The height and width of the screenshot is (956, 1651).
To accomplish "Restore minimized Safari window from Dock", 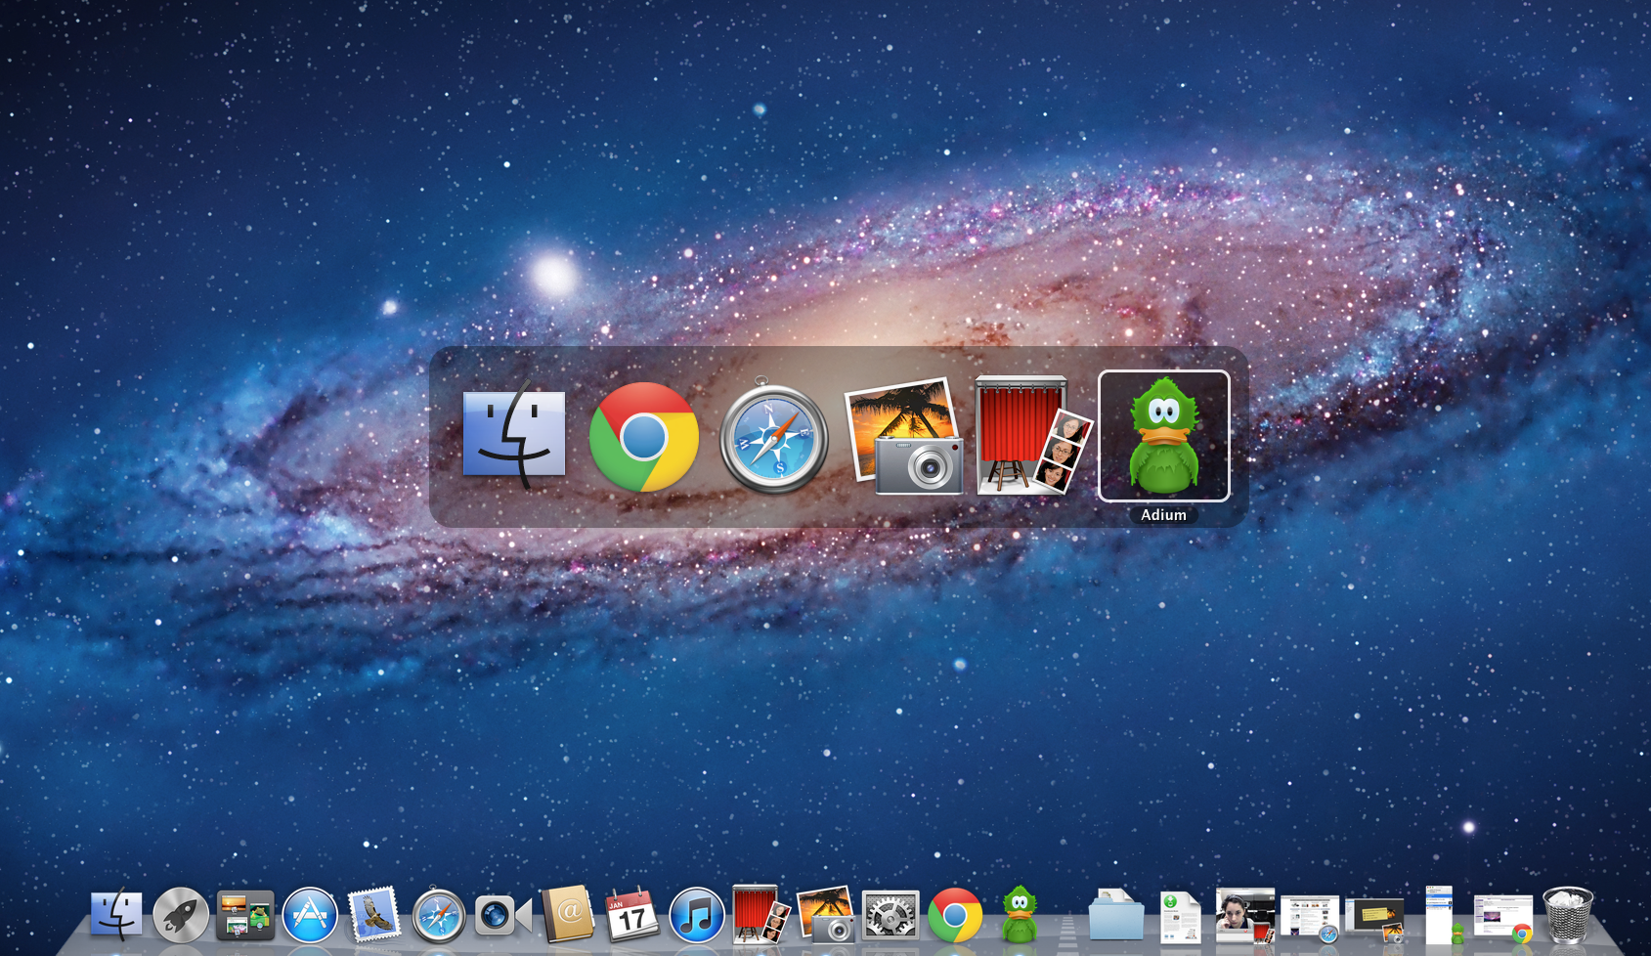I will click(x=1310, y=919).
